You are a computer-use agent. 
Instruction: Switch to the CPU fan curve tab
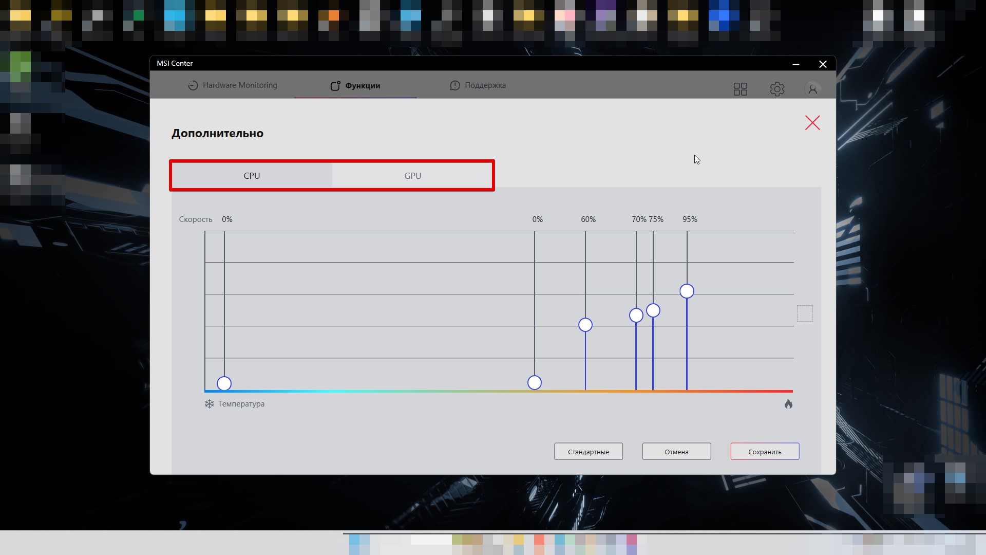pyautogui.click(x=251, y=176)
